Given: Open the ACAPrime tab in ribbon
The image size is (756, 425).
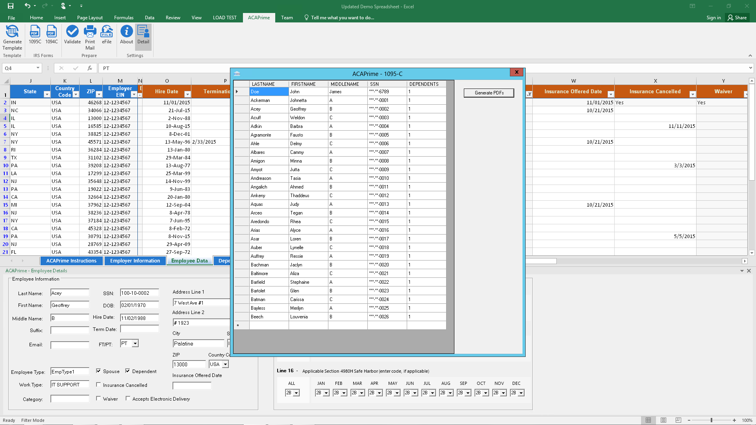Looking at the screenshot, I should click(x=259, y=17).
